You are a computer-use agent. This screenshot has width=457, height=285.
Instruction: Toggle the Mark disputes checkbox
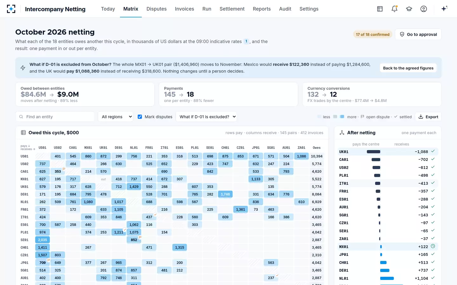tap(140, 117)
